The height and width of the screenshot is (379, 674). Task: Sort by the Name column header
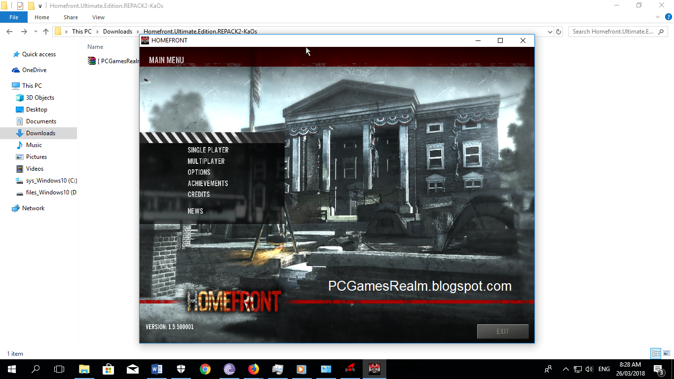tap(95, 47)
